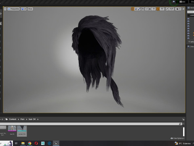Open grid snap size value dropdown

154,9
